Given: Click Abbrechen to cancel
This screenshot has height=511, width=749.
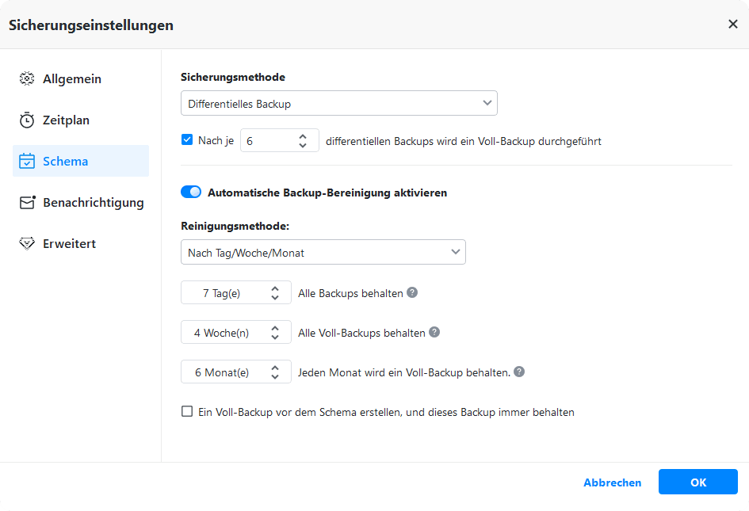Looking at the screenshot, I should (x=612, y=482).
